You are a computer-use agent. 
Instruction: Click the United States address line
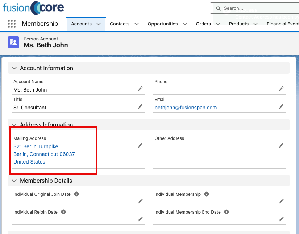(29, 162)
